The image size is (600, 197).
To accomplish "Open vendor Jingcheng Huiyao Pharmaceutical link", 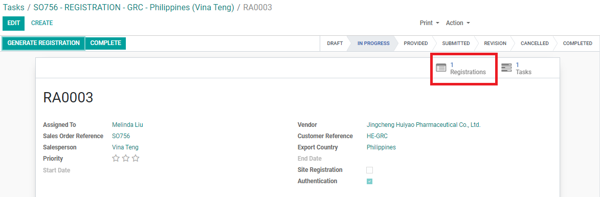I will pos(423,125).
